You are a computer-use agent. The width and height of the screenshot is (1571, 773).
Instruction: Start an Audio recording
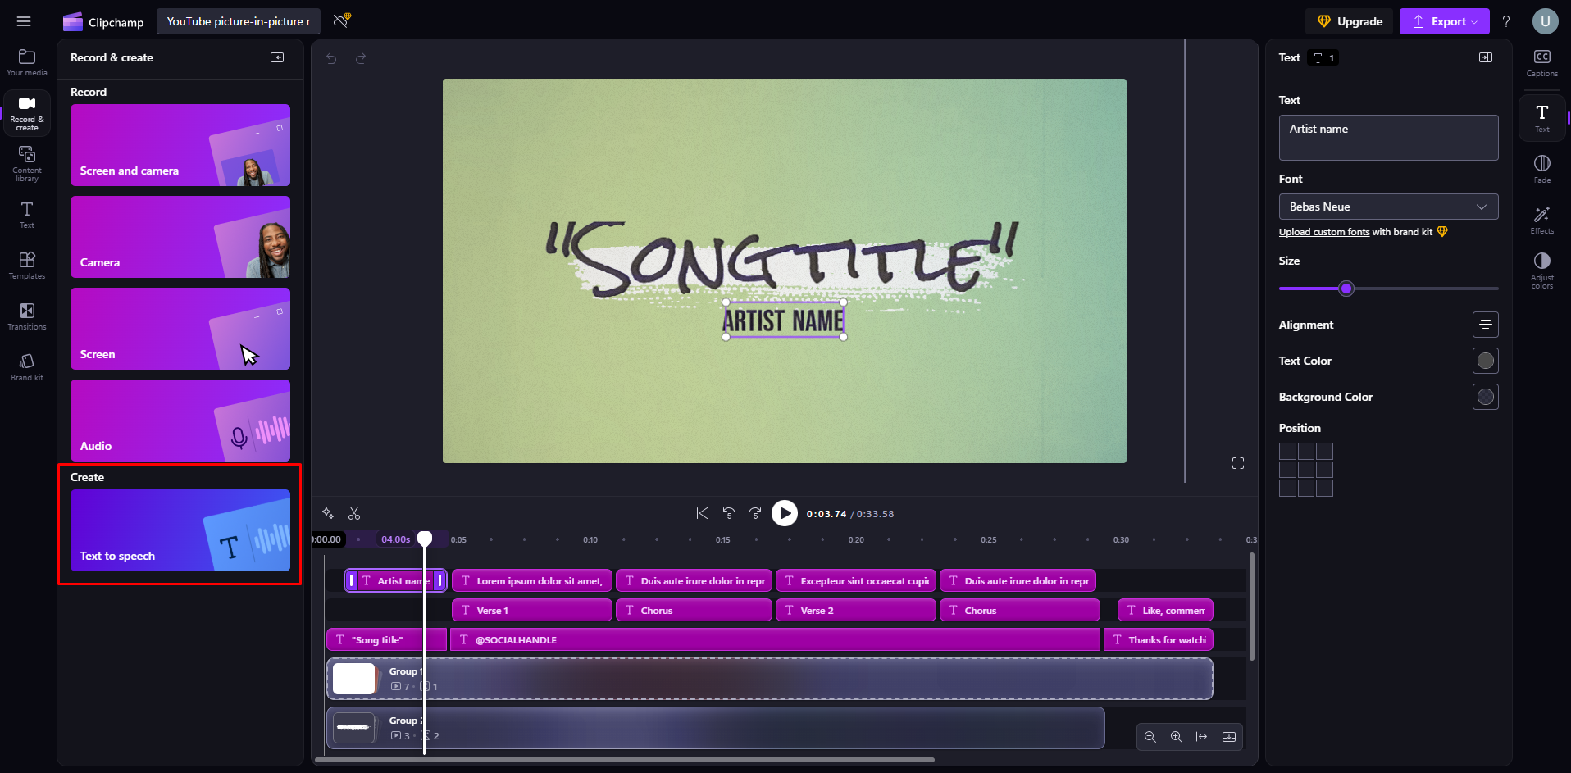click(180, 421)
